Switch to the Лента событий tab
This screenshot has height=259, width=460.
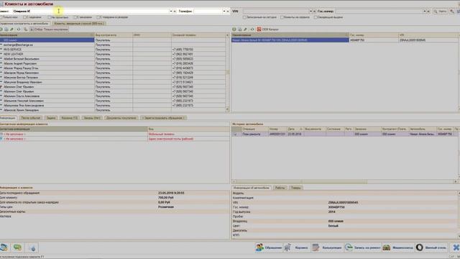(31, 118)
